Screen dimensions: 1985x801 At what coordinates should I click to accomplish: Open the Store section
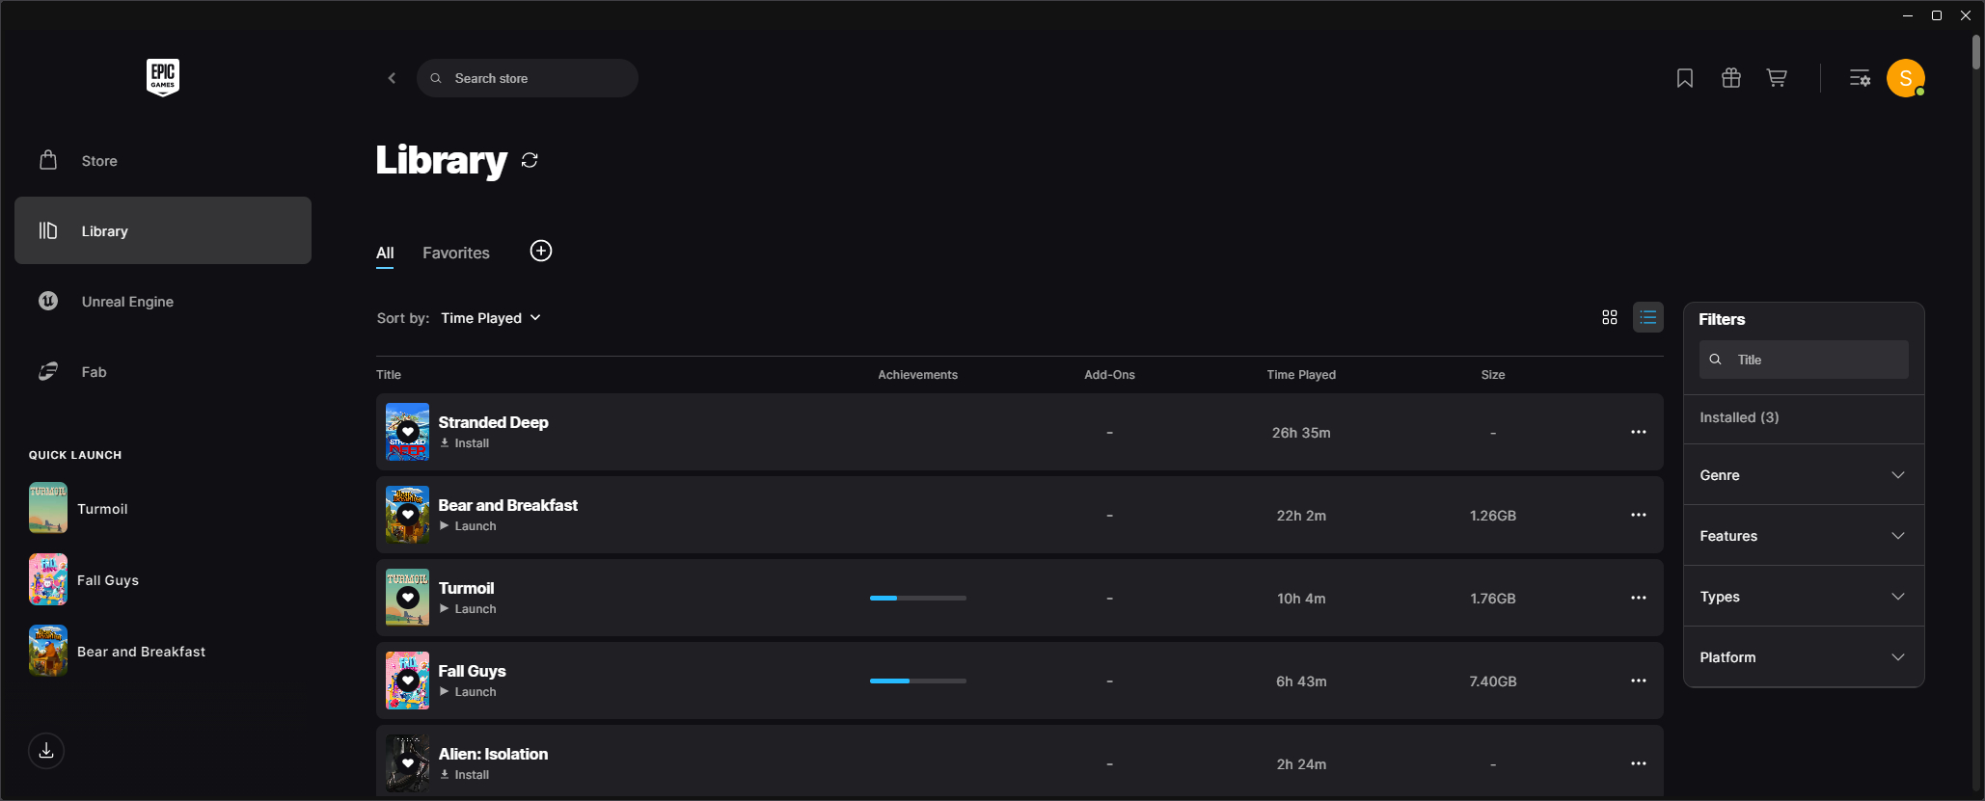coord(163,161)
